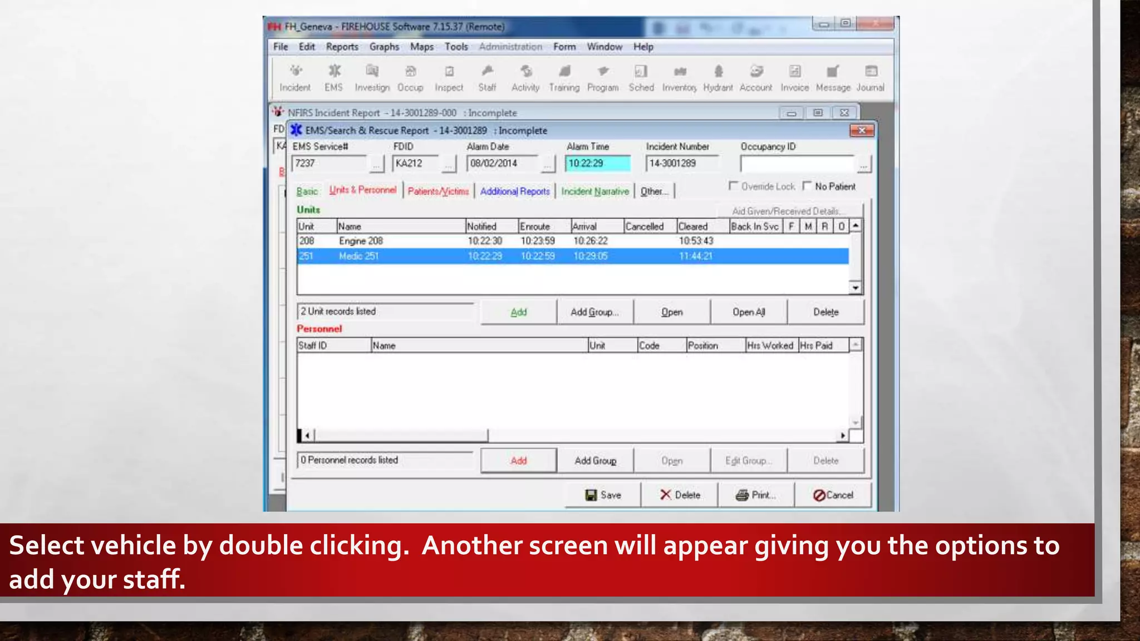Open the Reports menu
Viewport: 1140px width, 641px height.
342,47
